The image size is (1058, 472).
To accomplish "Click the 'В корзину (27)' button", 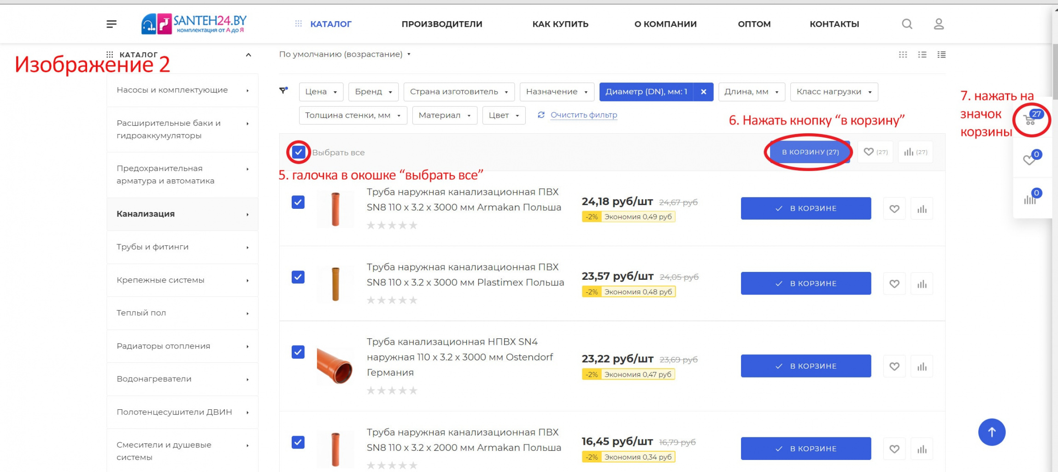I will click(810, 152).
